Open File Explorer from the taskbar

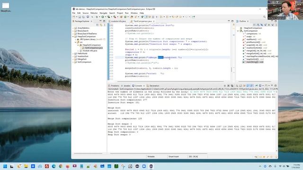tap(26, 166)
